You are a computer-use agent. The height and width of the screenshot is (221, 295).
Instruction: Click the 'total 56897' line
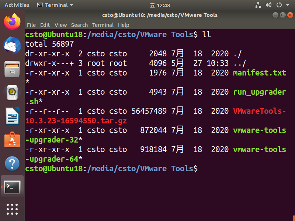click(49, 44)
